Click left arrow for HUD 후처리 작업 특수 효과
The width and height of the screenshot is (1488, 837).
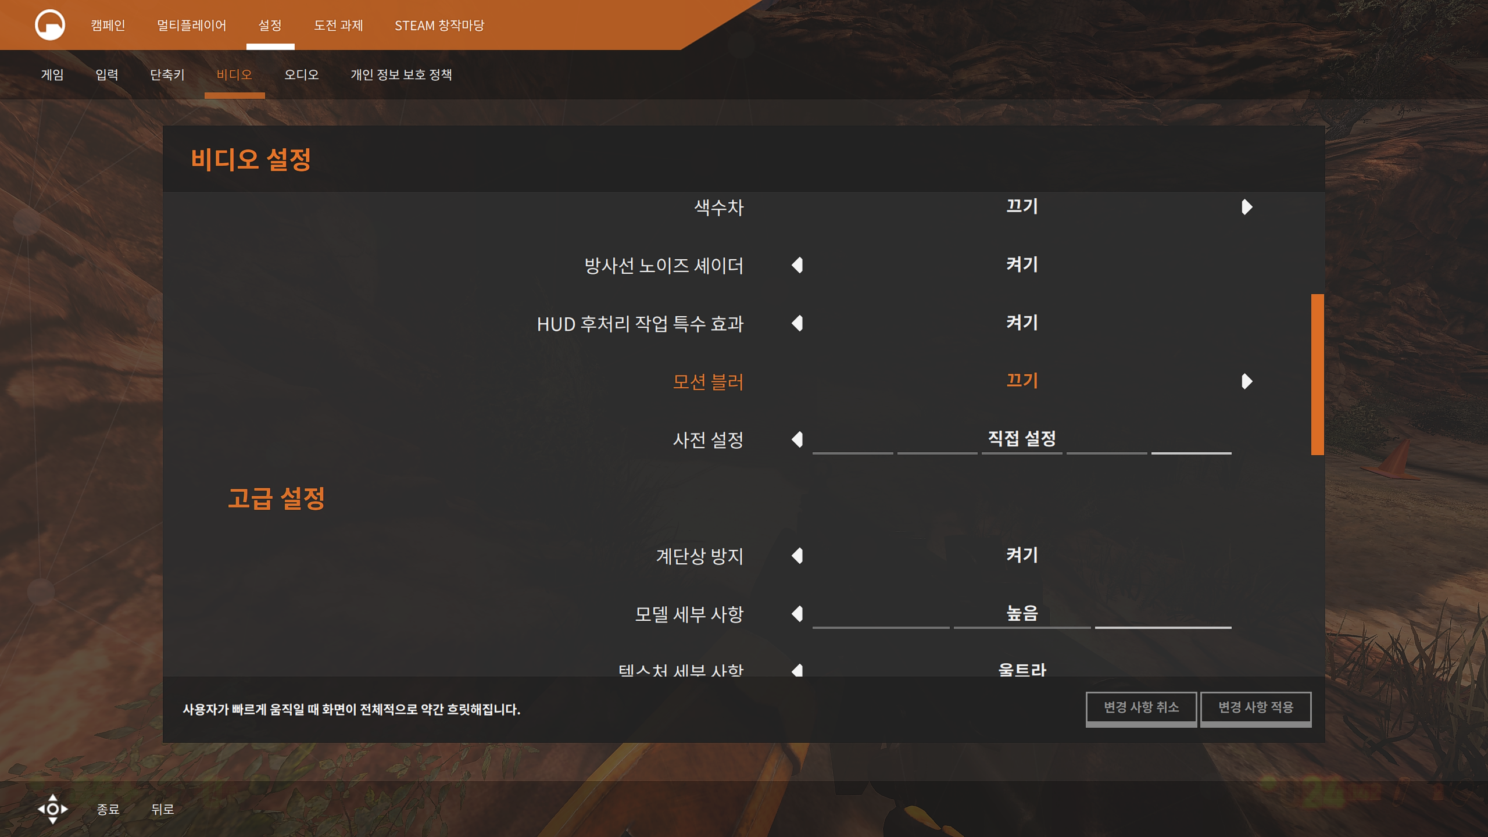coord(797,323)
